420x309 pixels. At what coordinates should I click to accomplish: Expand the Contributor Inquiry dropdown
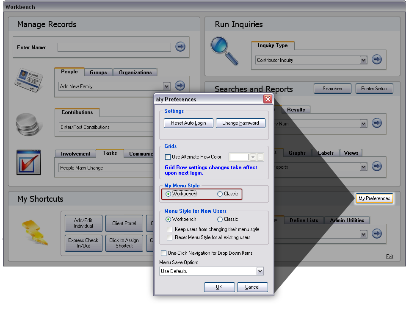tap(363, 60)
